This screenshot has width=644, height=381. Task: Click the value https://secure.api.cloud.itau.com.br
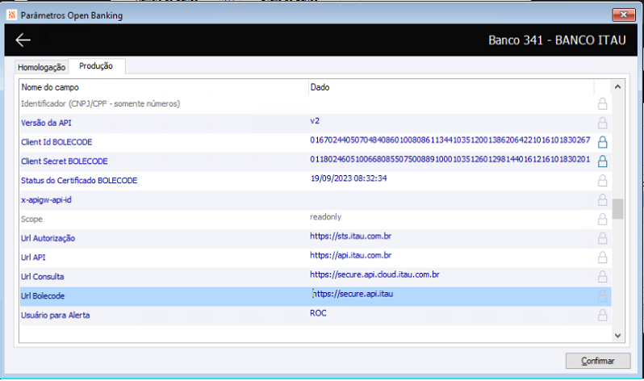(374, 274)
